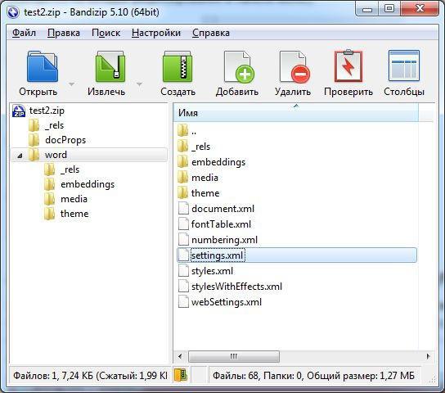Click the Удалить delete icon
This screenshot has width=445, height=393.
[x=294, y=66]
